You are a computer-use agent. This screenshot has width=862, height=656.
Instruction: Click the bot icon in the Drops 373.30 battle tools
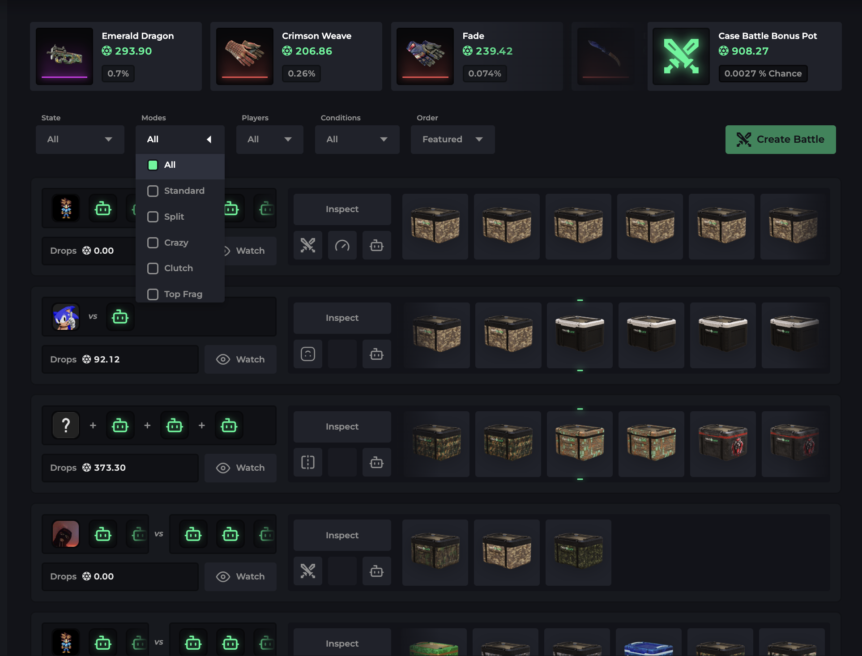click(377, 462)
